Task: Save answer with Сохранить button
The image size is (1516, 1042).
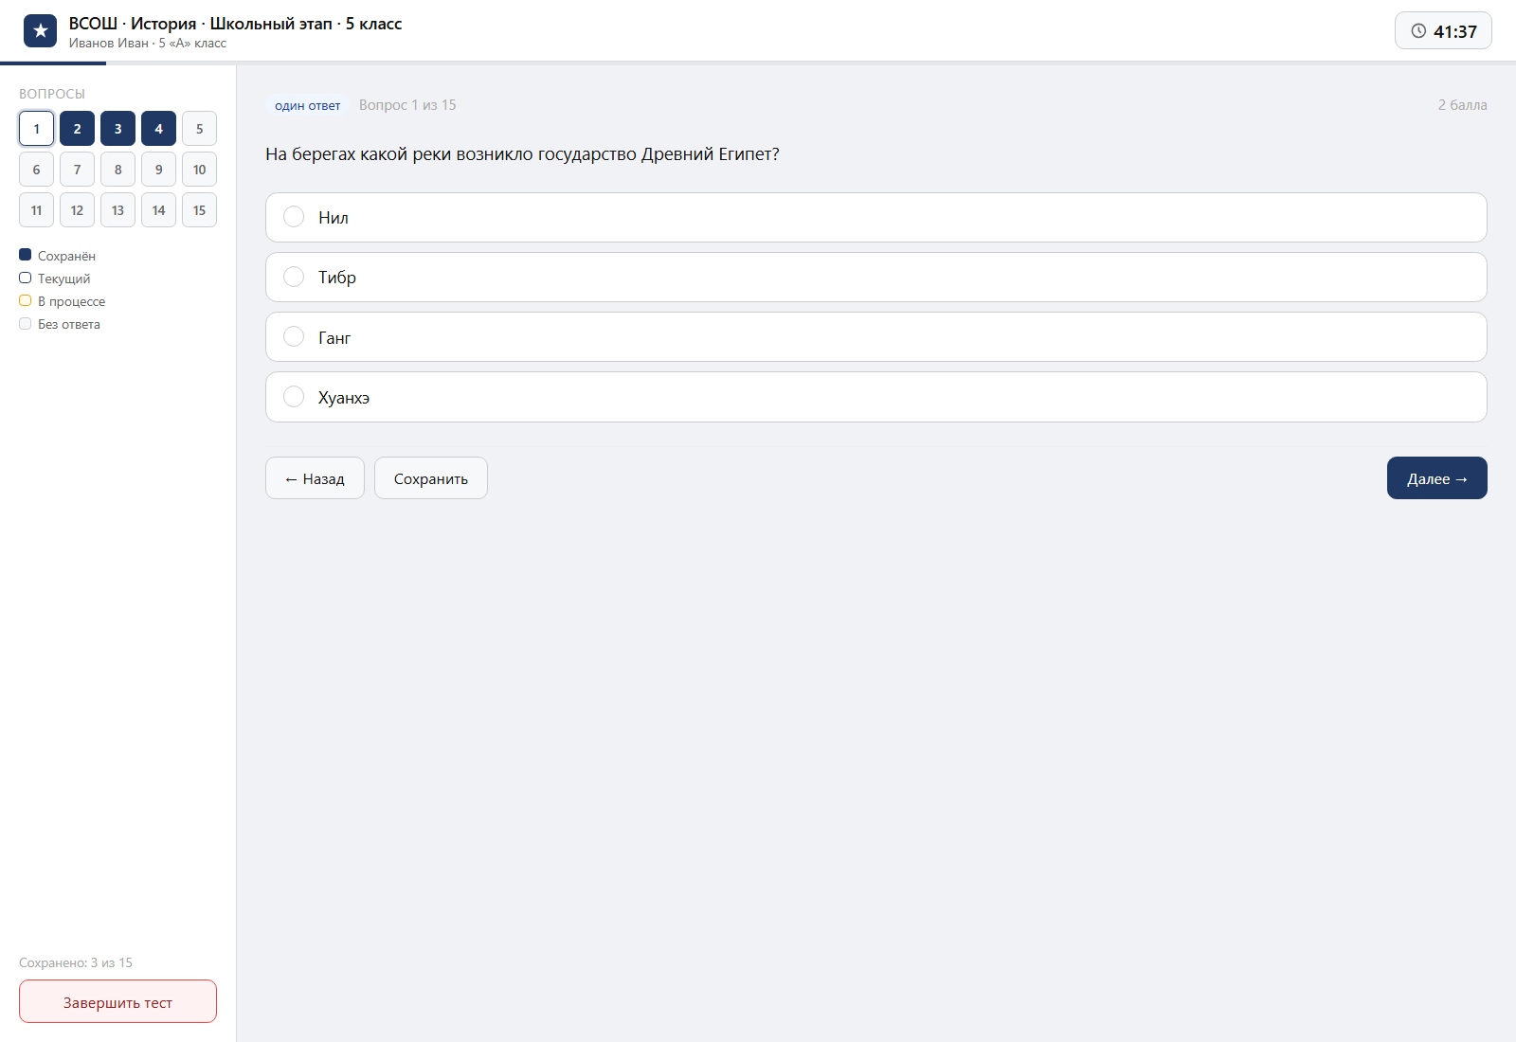Action: pos(431,478)
